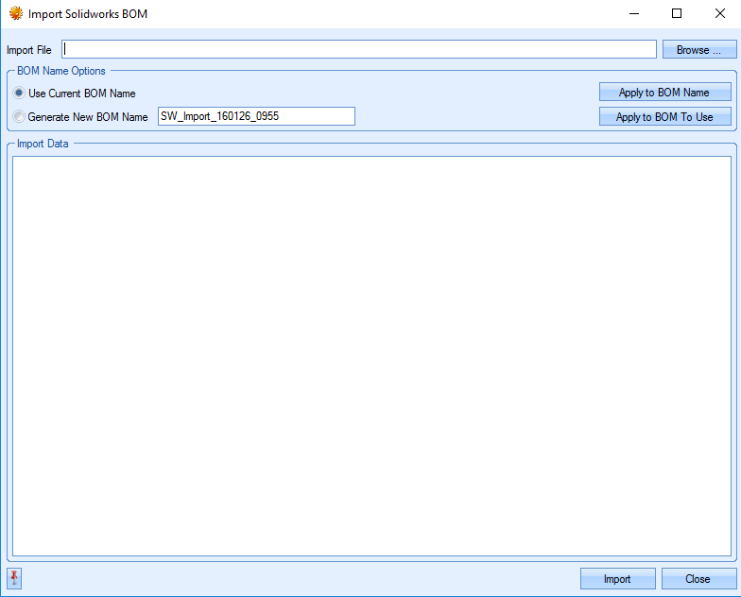Click the Import button
Viewport: 741px width, 597px height.
click(618, 578)
